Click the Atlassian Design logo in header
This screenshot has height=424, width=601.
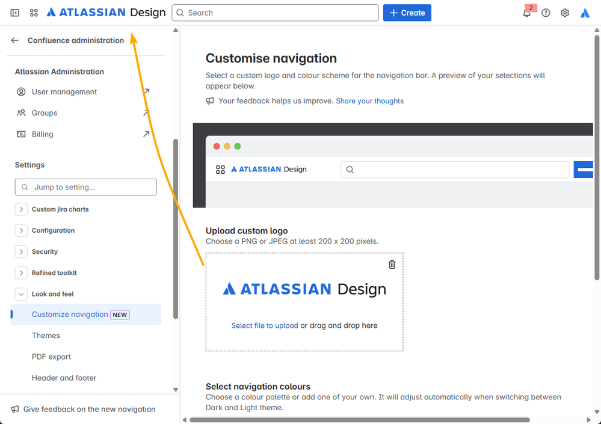pyautogui.click(x=106, y=13)
